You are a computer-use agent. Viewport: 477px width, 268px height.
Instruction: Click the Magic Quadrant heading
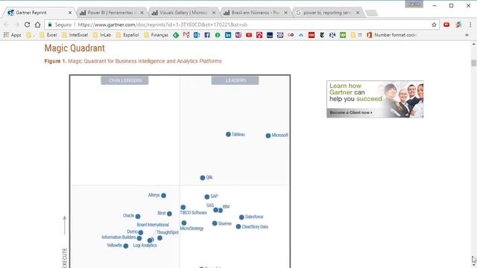pos(75,48)
